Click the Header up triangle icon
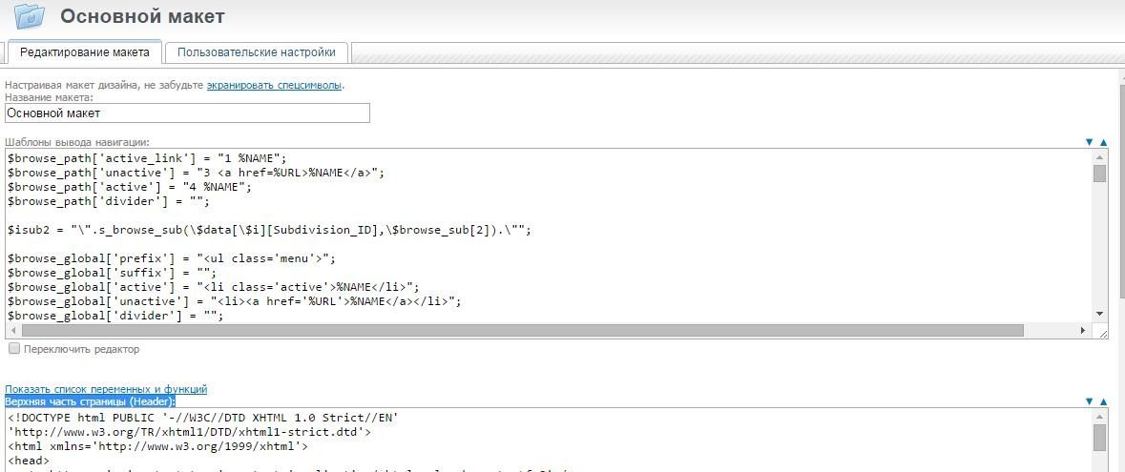This screenshot has width=1125, height=472. point(1104,401)
